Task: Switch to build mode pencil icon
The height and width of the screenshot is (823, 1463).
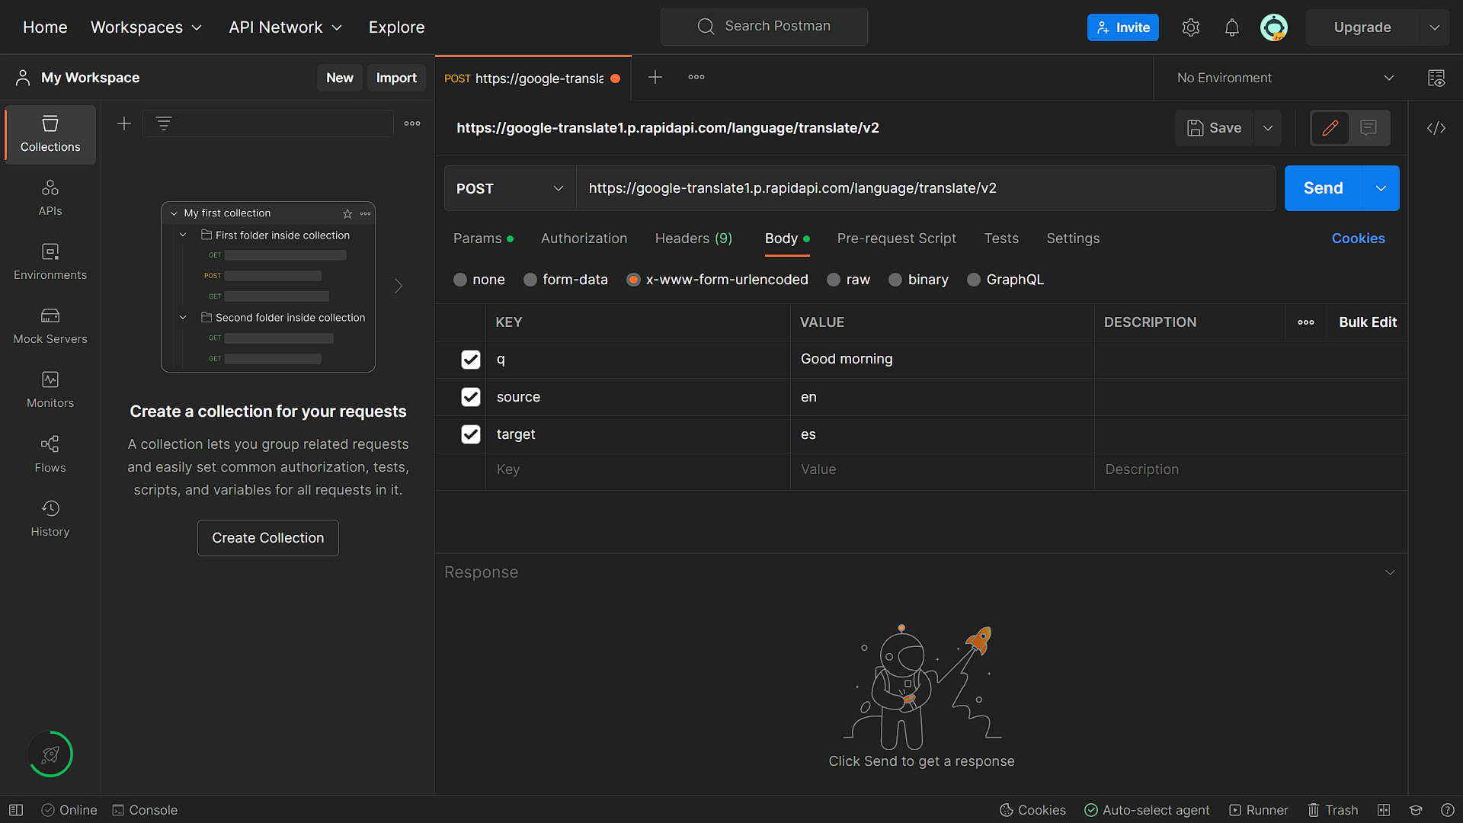Action: [1330, 128]
